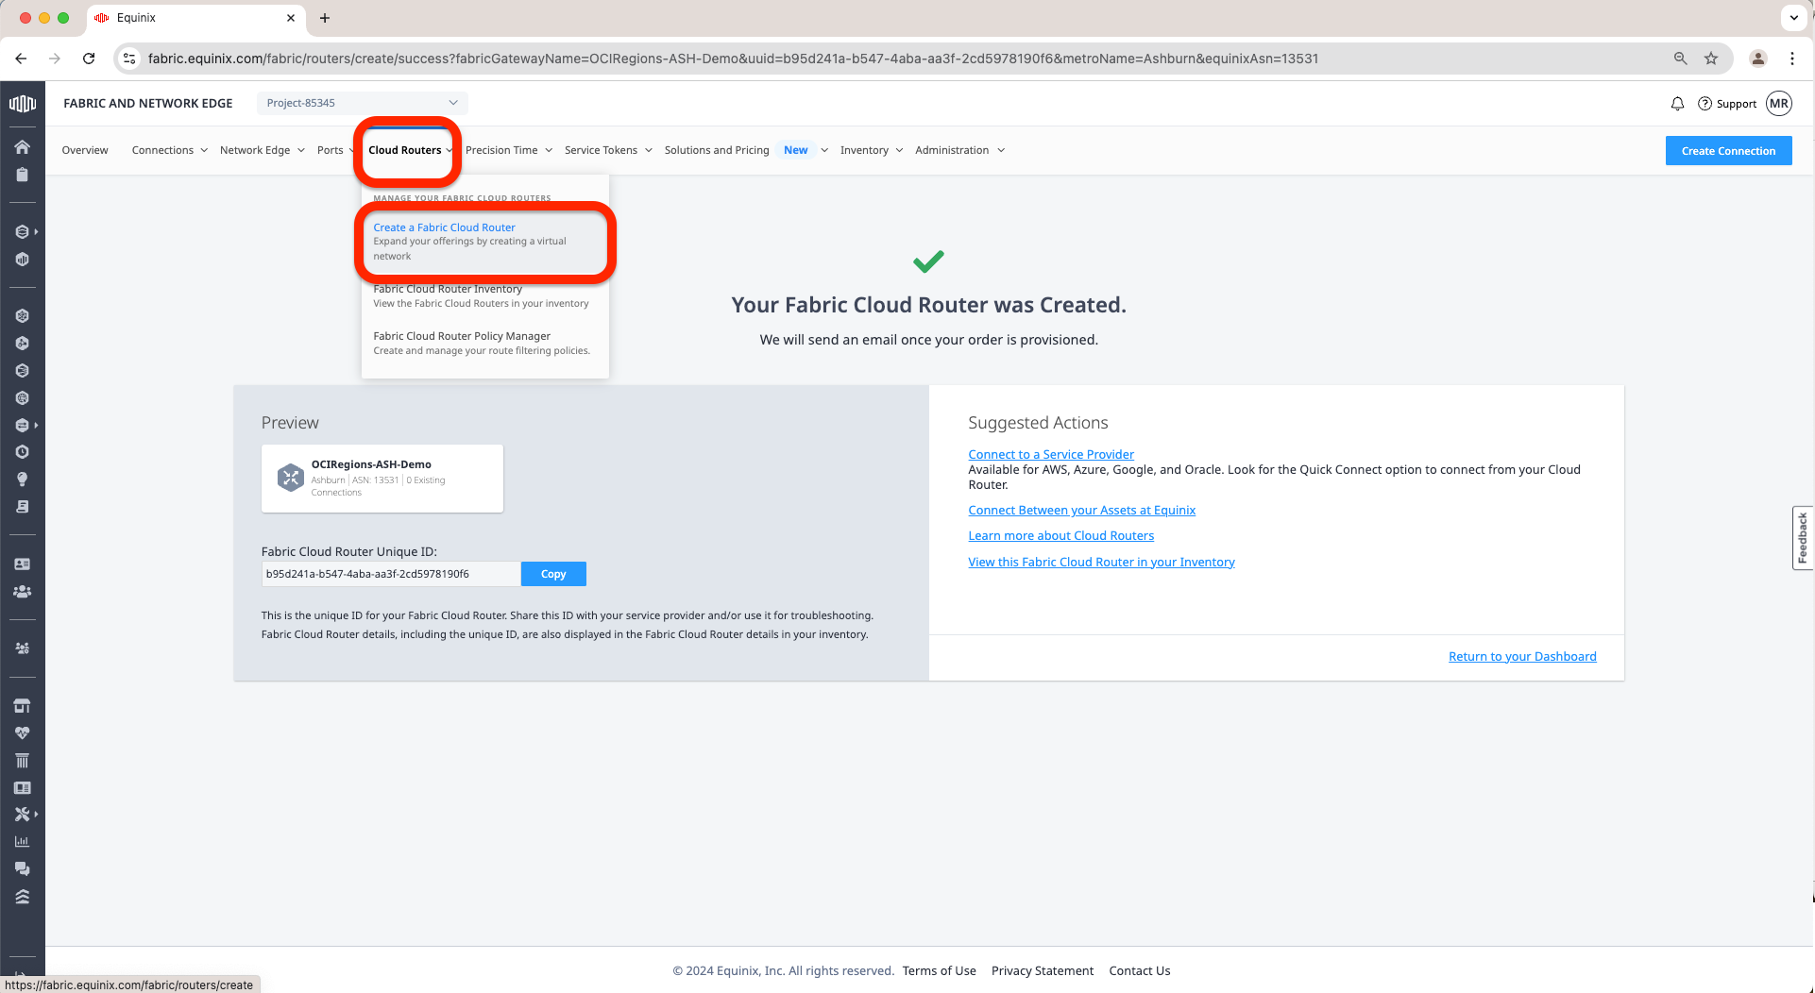Copy the Fabric Cloud Router unique ID
1815x993 pixels.
553,574
